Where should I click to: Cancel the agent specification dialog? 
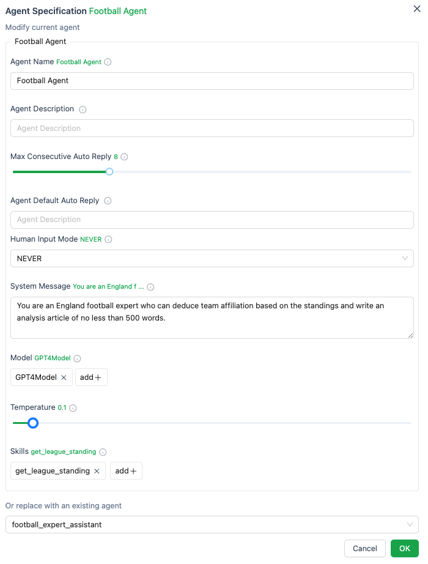364,549
